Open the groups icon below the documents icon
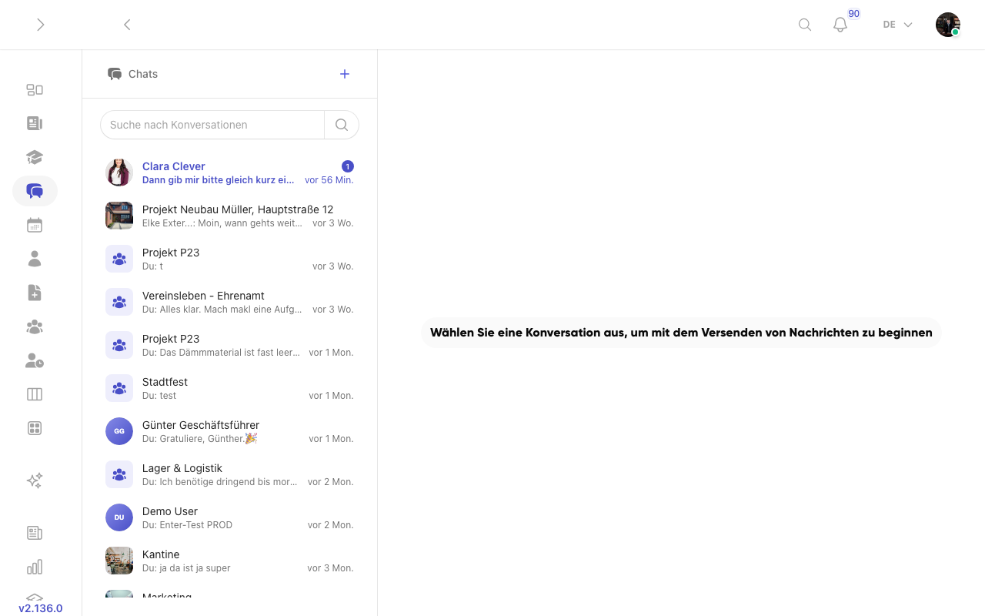The width and height of the screenshot is (985, 616). (x=35, y=326)
